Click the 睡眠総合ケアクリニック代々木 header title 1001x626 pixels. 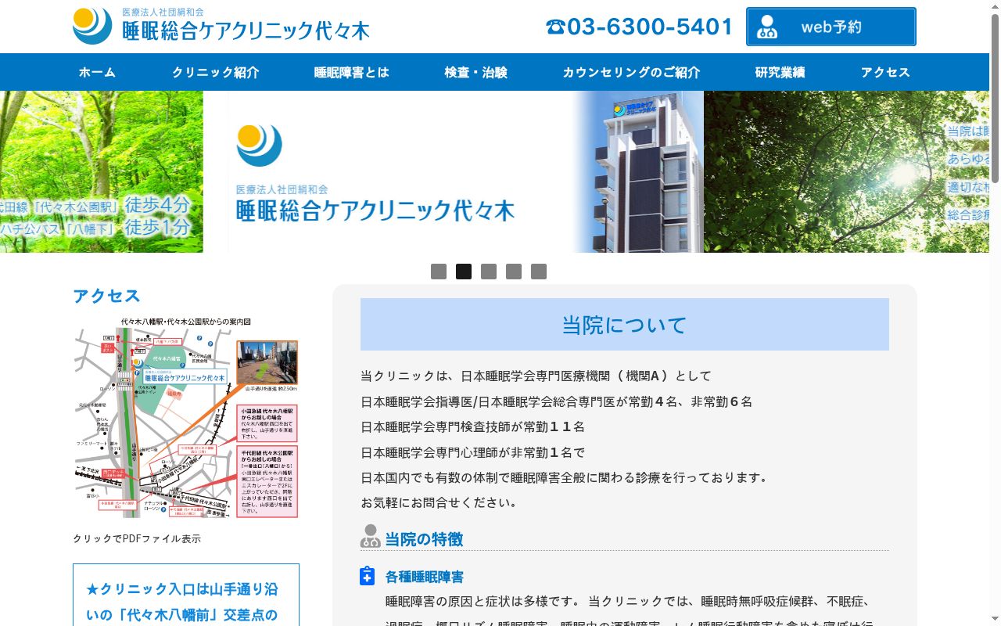[x=246, y=31]
